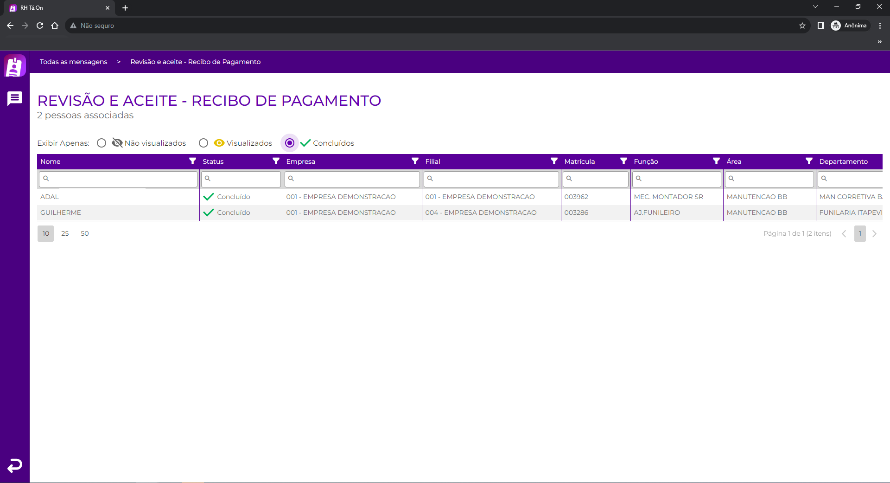This screenshot has height=483, width=890.
Task: Open the Todas as mensagens breadcrumb
Action: (x=73, y=62)
